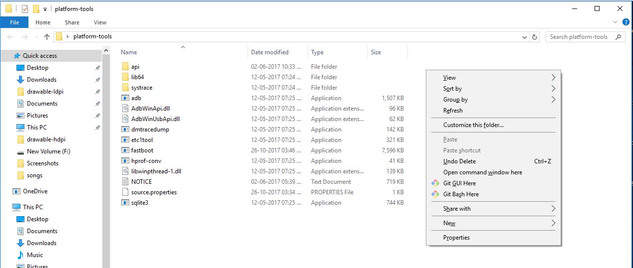Open Screenshots folder in sidebar
This screenshot has width=633, height=268.
tap(42, 163)
